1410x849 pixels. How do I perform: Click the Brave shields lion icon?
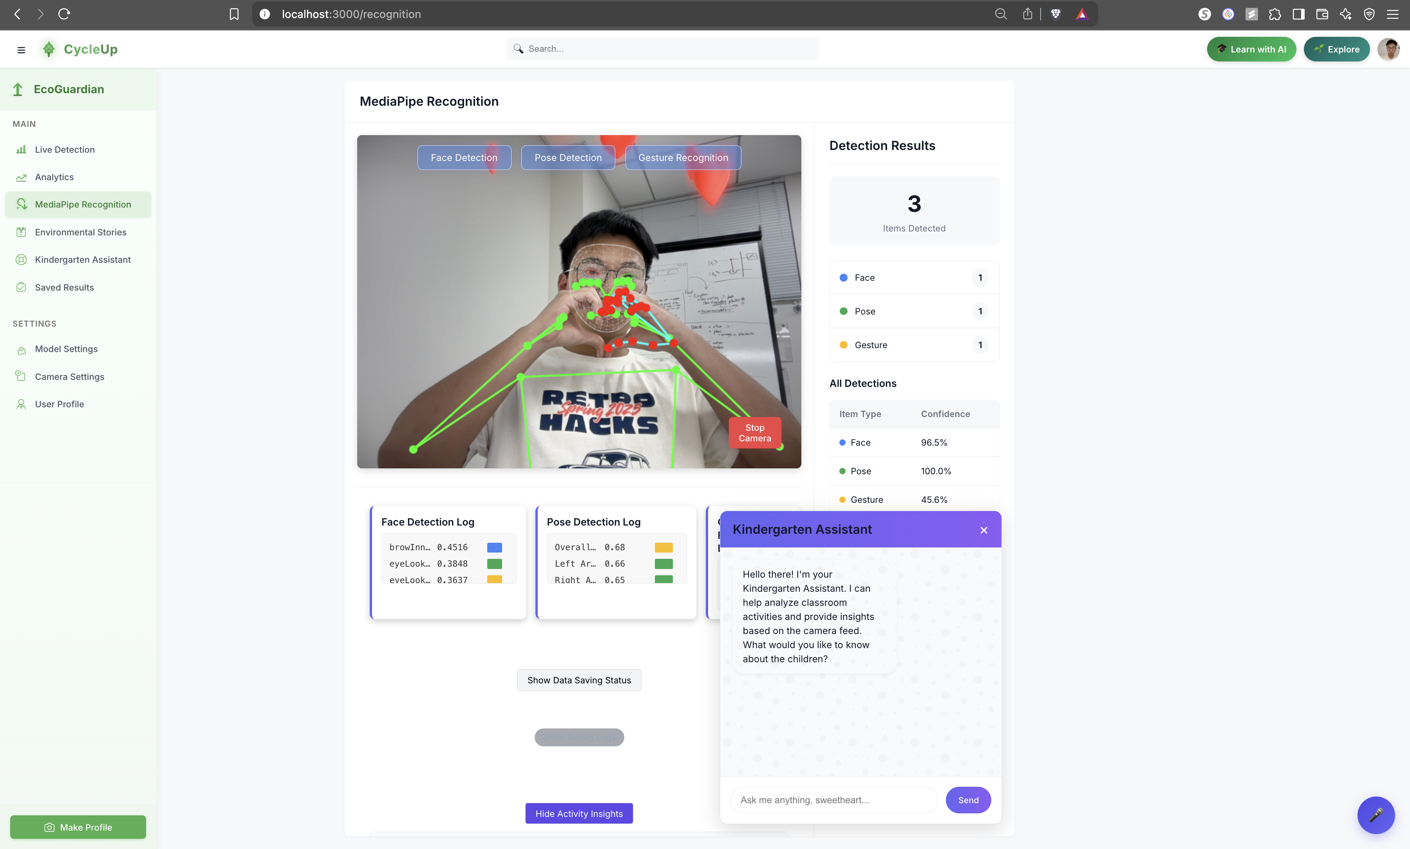[x=1056, y=14]
